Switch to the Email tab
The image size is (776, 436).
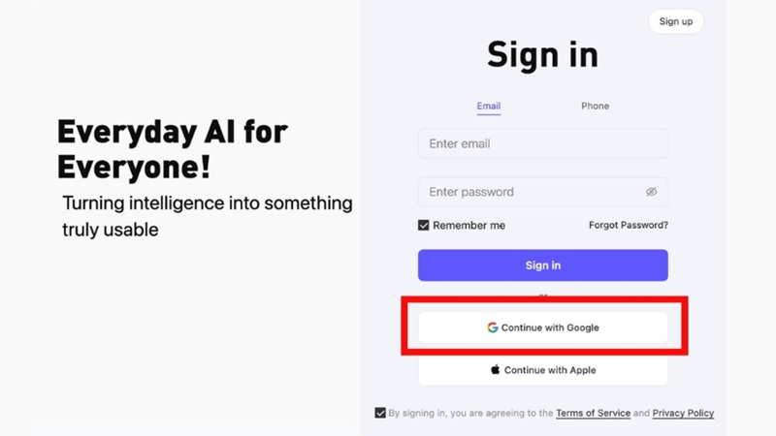pyautogui.click(x=489, y=106)
